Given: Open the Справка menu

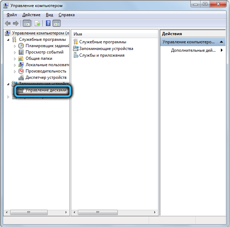Looking at the screenshot, I should click(x=67, y=15).
